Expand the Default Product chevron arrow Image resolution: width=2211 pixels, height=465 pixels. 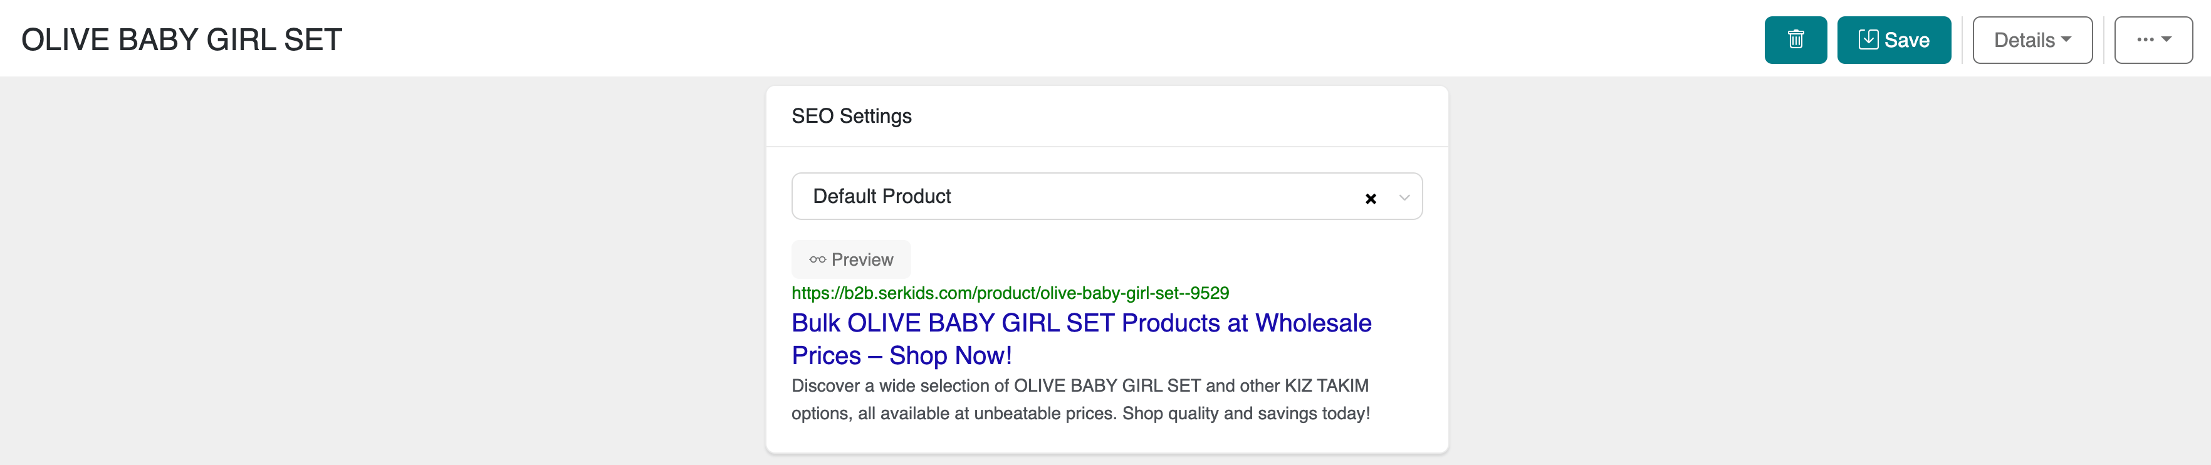[1404, 197]
